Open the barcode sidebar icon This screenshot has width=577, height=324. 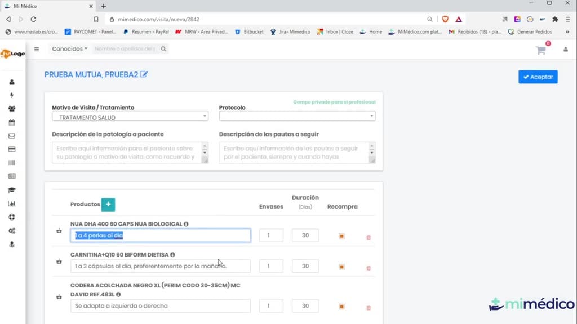point(12,163)
